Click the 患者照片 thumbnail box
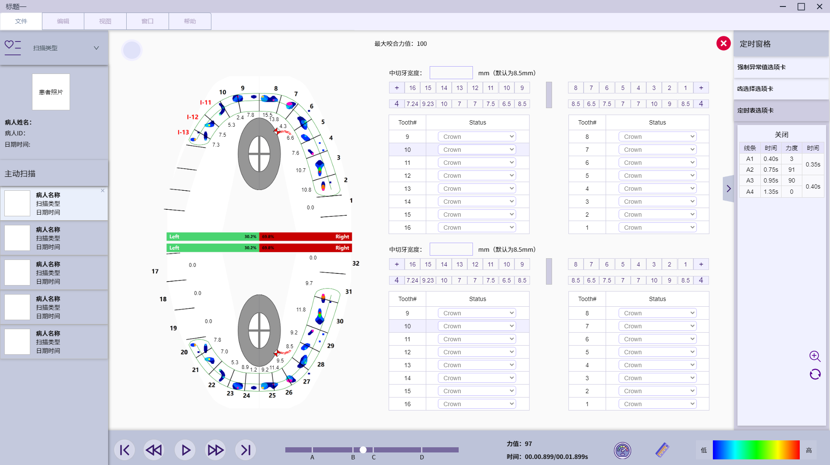 coord(51,92)
